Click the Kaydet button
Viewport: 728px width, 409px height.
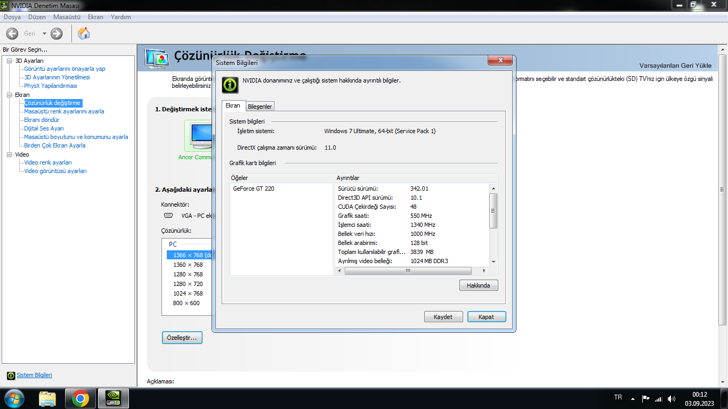[x=443, y=317]
